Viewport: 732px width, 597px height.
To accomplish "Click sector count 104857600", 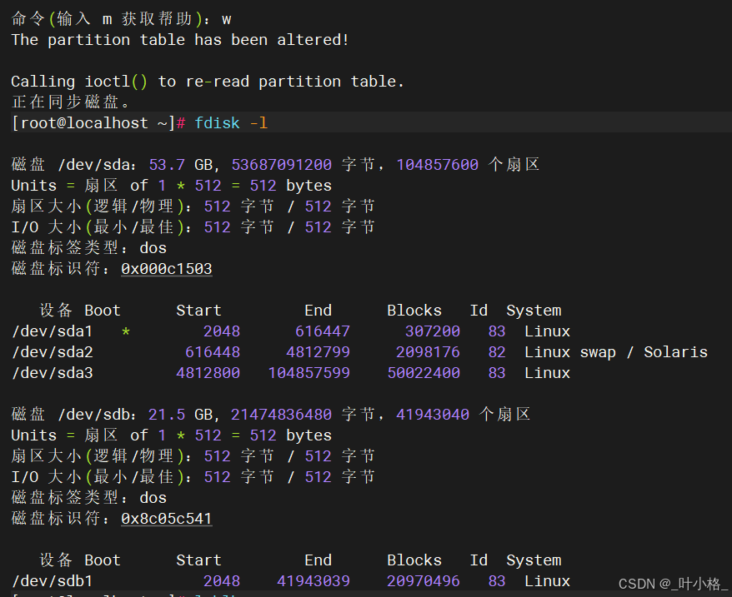I will tap(438, 165).
